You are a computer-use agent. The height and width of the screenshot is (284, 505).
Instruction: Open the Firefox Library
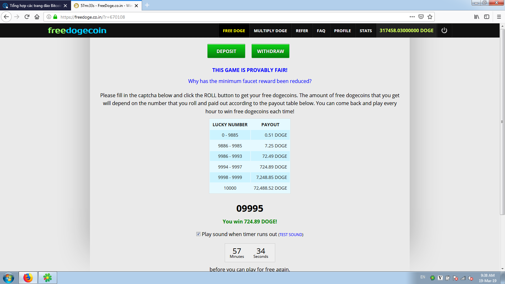(477, 17)
